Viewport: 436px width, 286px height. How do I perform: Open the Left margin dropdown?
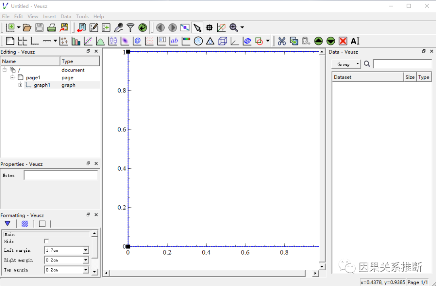pyautogui.click(x=86, y=251)
